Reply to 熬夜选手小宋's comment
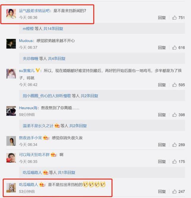191x198 pixels. point(162,145)
